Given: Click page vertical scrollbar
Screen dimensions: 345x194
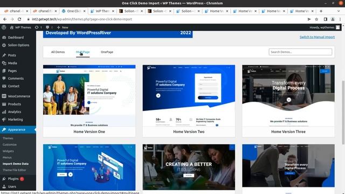Looking at the screenshot, I should pyautogui.click(x=343, y=112).
